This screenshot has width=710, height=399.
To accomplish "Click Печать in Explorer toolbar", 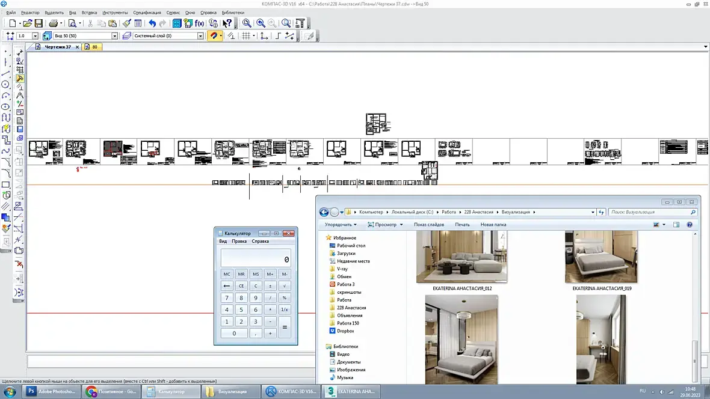I will click(462, 224).
